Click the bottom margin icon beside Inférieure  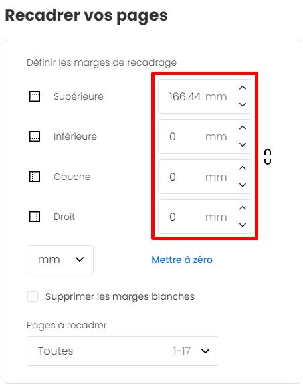point(35,136)
